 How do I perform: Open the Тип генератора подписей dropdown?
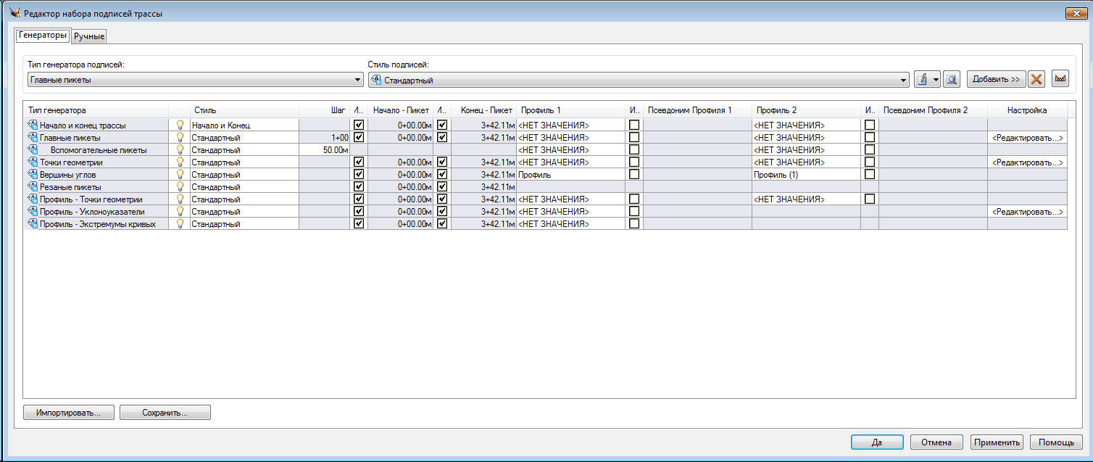pyautogui.click(x=358, y=80)
